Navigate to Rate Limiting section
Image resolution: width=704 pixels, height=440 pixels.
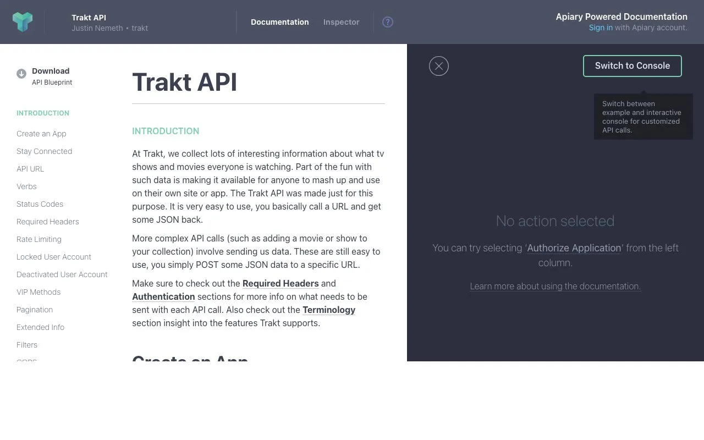tap(39, 239)
